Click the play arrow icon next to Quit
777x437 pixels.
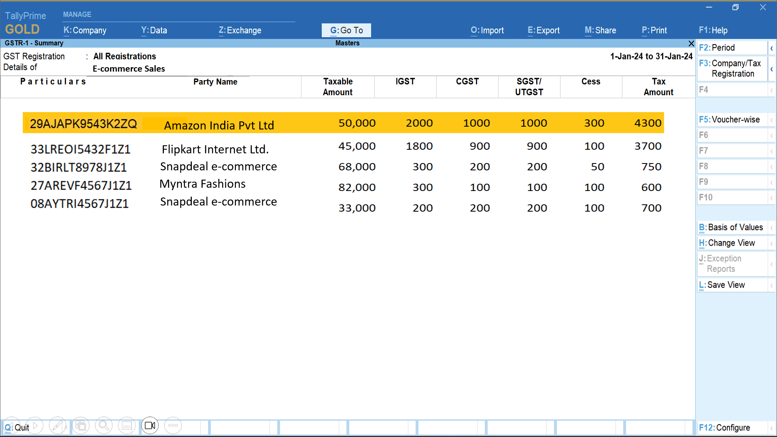[35, 425]
